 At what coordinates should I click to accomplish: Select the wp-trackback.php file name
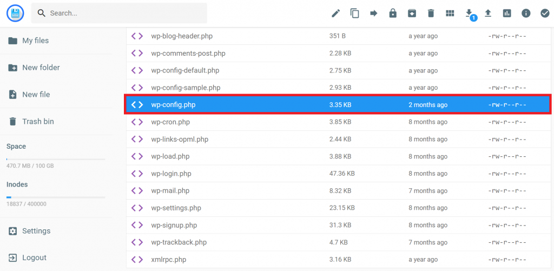pos(179,242)
